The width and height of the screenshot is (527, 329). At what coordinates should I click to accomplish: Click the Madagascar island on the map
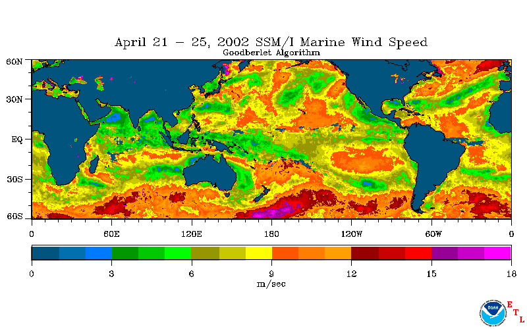[94, 164]
